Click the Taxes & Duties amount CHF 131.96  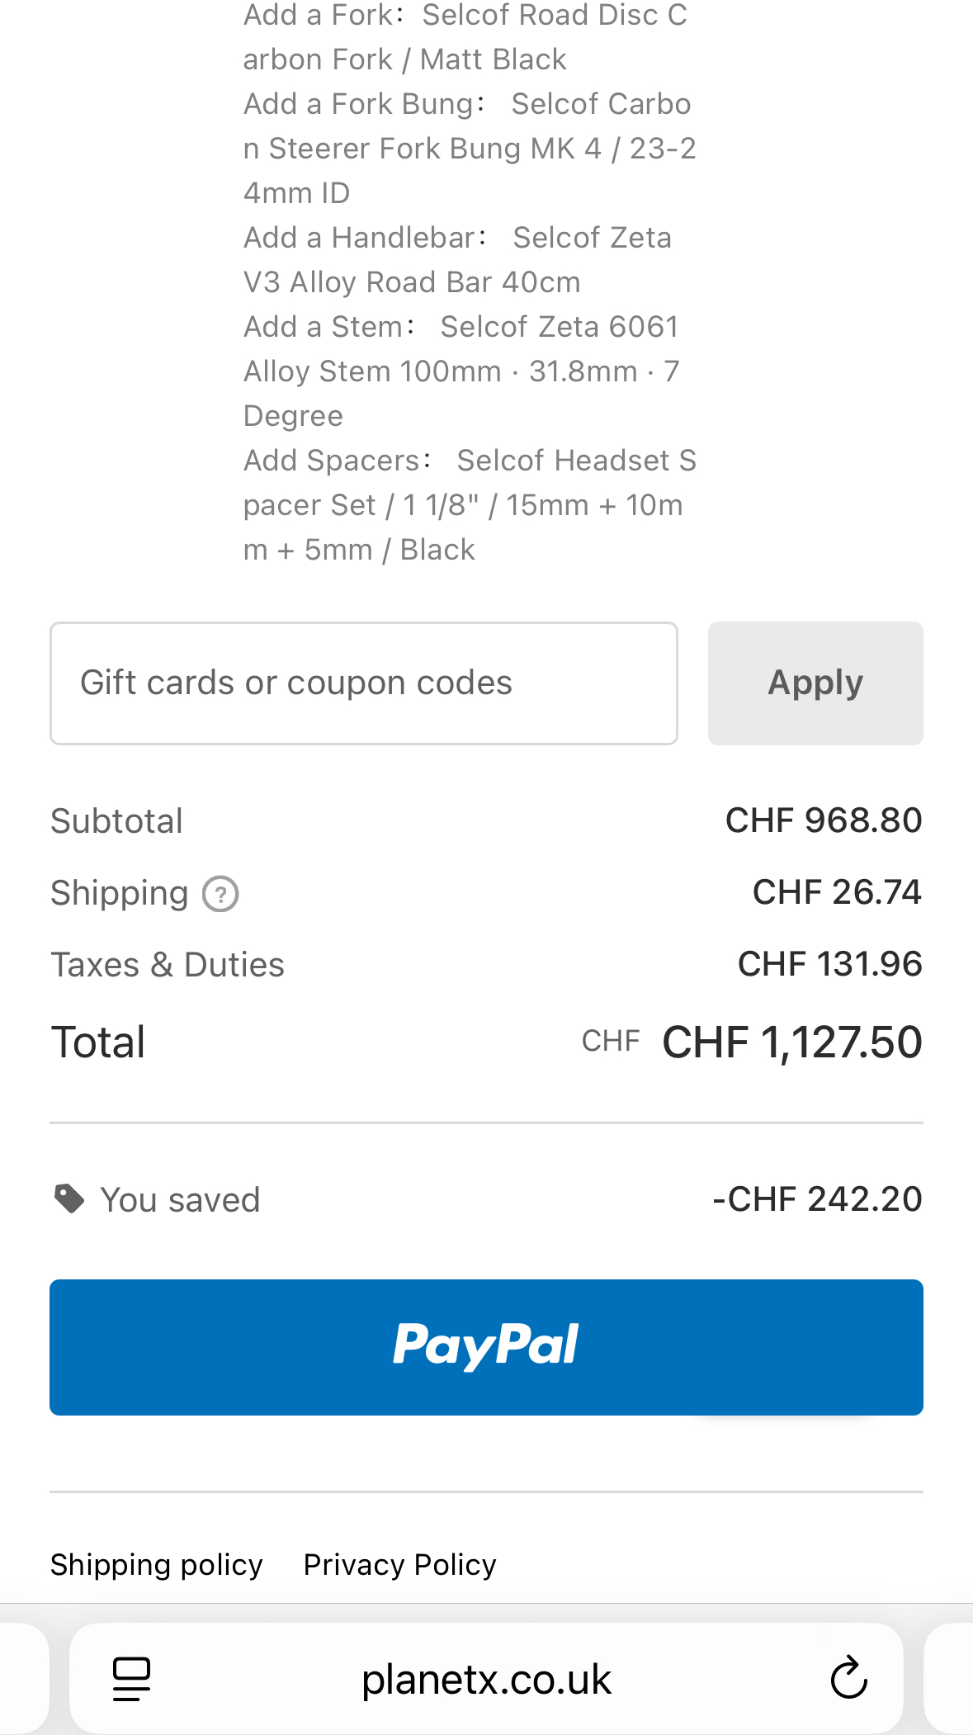[829, 964]
